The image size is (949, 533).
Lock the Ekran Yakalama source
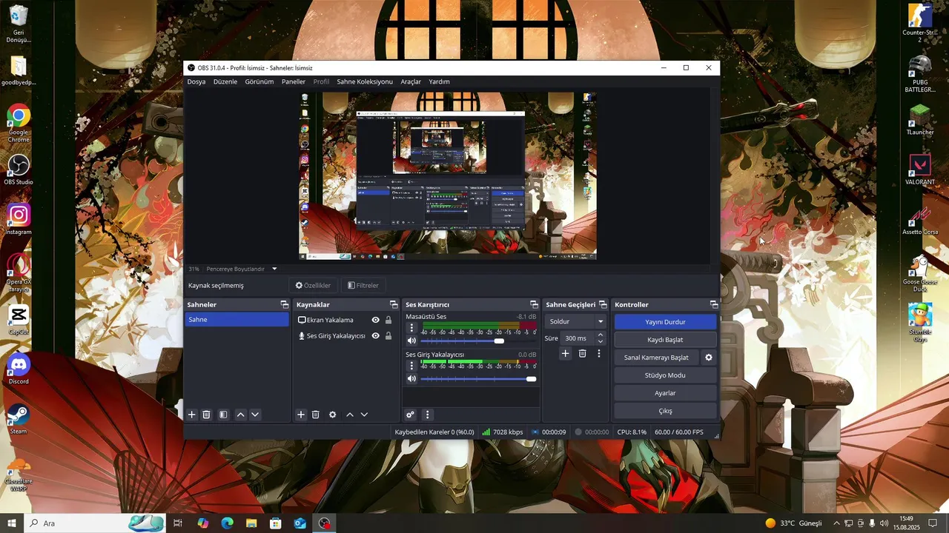tap(388, 320)
